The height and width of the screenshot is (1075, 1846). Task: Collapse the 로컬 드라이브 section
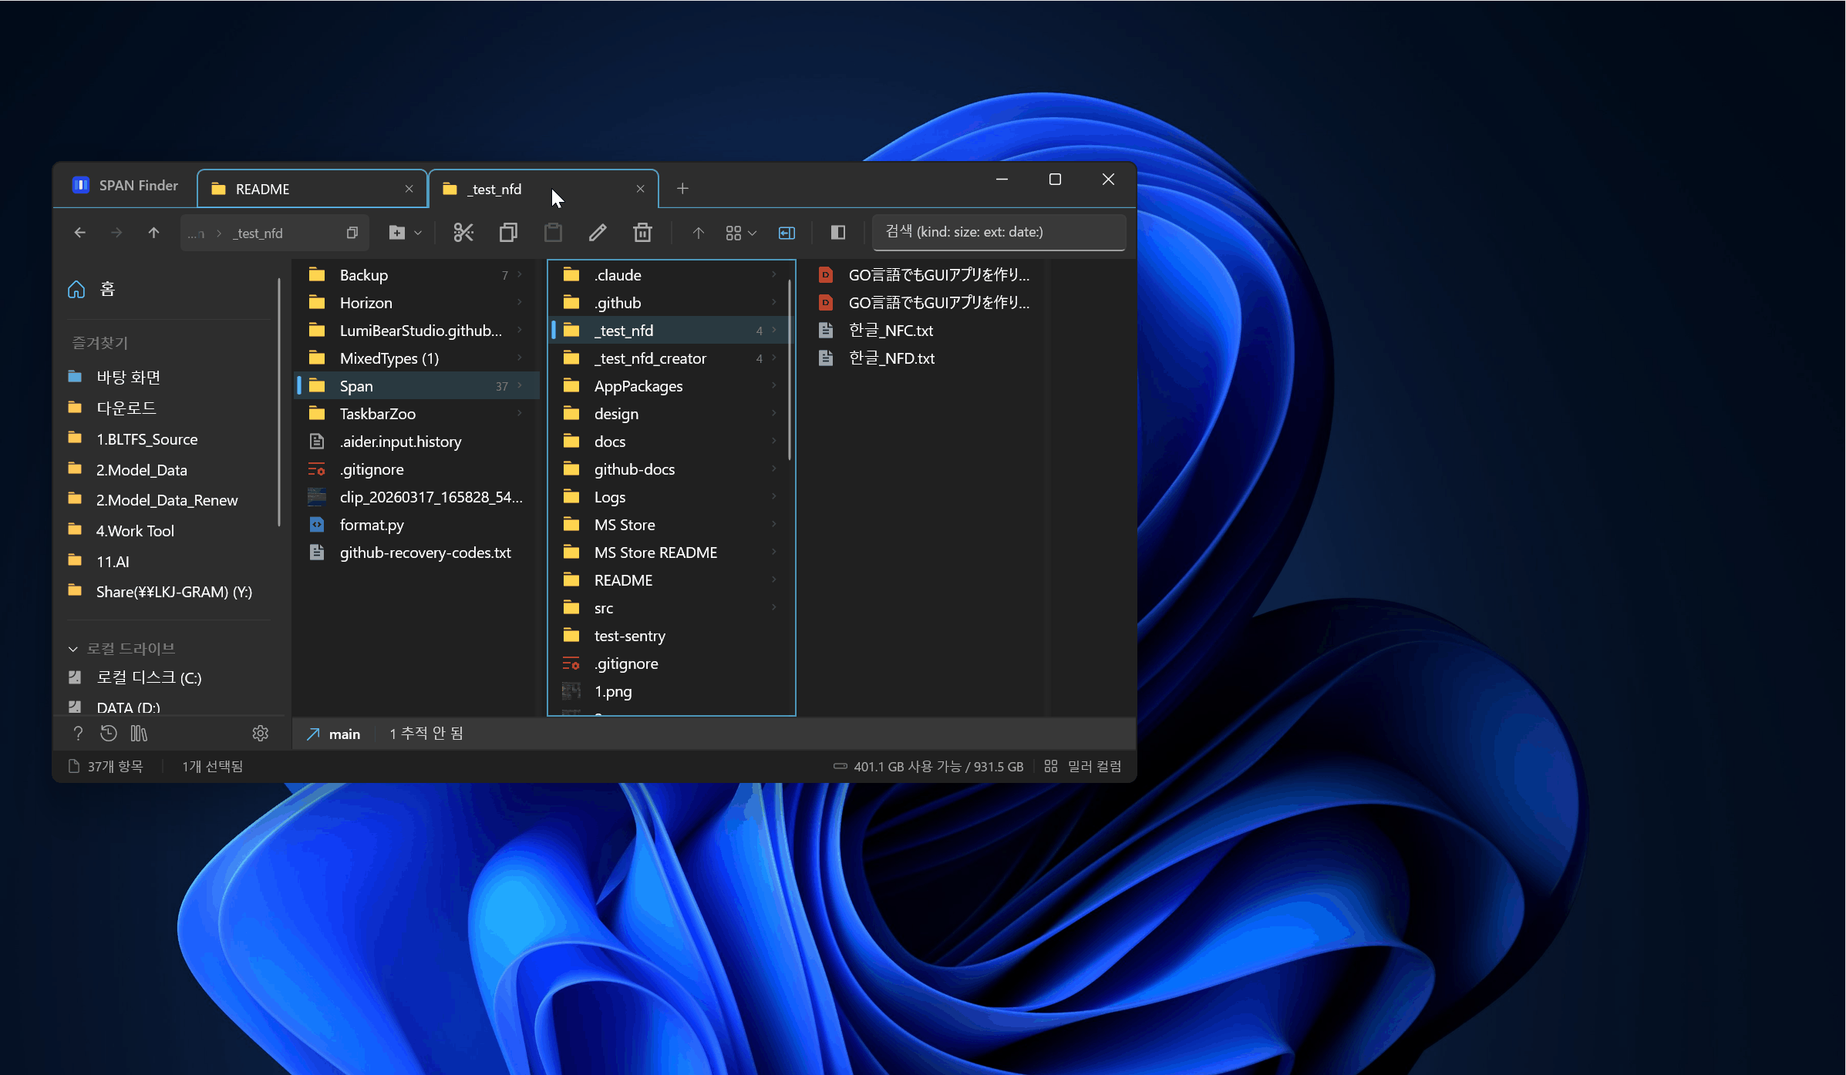(x=73, y=649)
